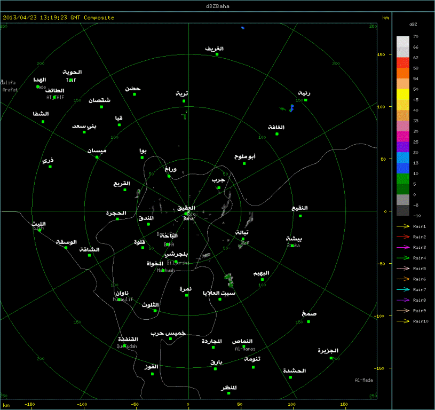Select the white swatch atop the dBZ scale
This screenshot has height=410, width=435.
(x=403, y=42)
